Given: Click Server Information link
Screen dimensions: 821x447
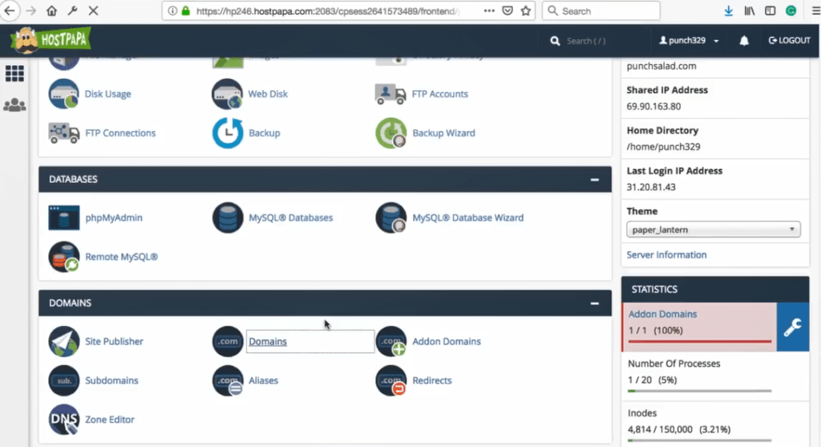Looking at the screenshot, I should (x=666, y=254).
